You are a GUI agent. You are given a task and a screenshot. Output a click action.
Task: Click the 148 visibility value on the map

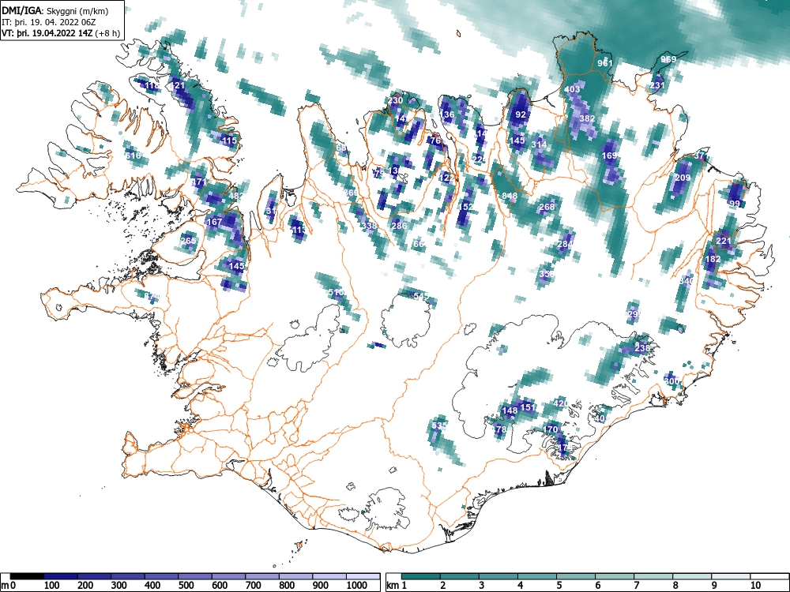click(x=510, y=410)
